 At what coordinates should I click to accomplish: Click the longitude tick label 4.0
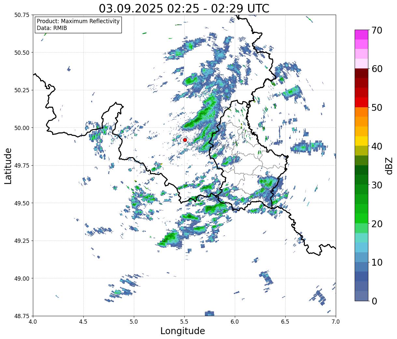(x=33, y=322)
